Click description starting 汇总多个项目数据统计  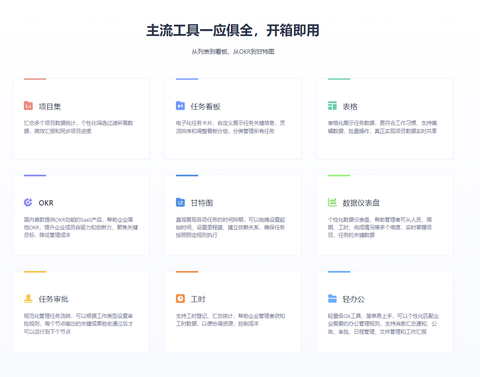pyautogui.click(x=79, y=127)
